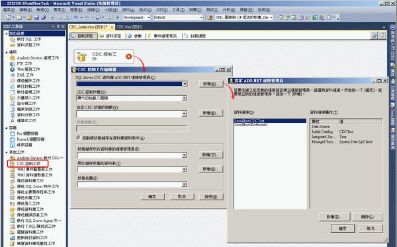Select the 傳送郵件工作 mail icon

[12, 81]
